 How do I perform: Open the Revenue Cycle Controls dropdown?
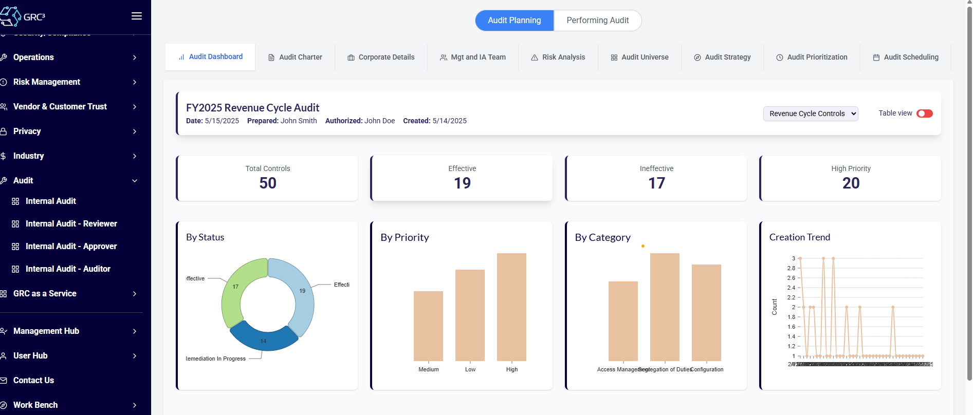[810, 114]
